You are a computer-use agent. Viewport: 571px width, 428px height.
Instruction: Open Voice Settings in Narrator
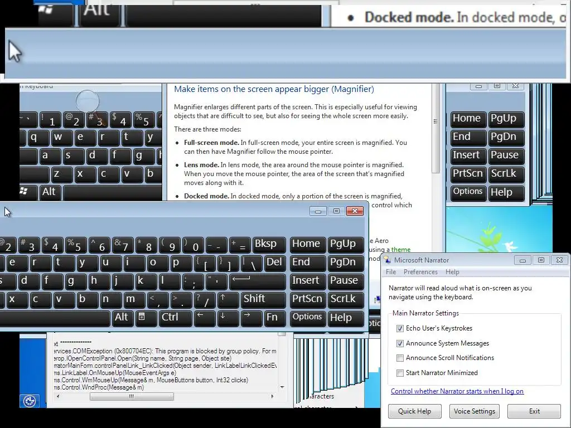[474, 411]
